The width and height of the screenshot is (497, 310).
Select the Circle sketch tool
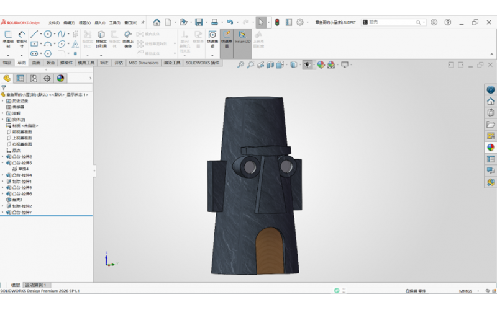(x=48, y=34)
